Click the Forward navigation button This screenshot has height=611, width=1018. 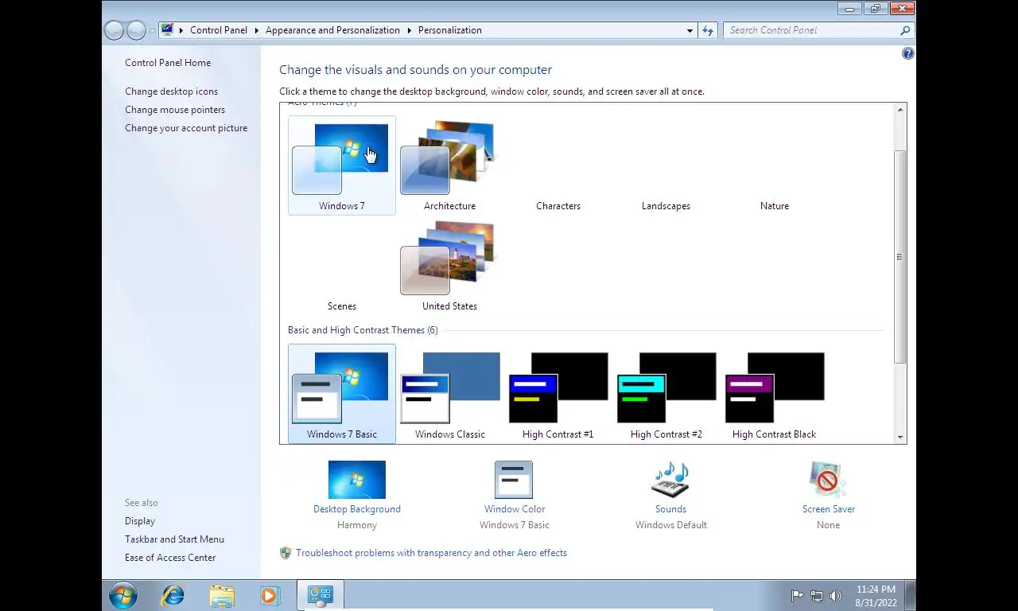point(136,30)
